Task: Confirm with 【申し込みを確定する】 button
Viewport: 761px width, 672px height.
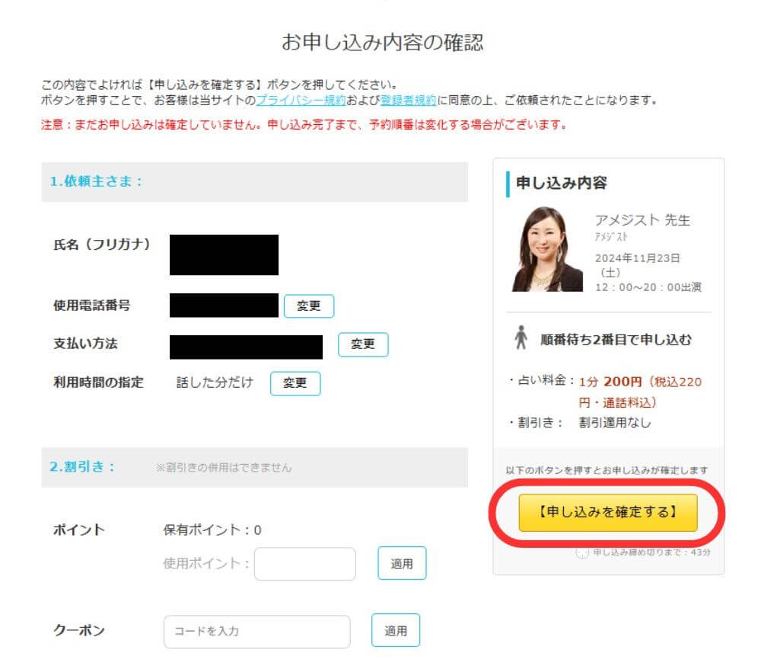Action: pyautogui.click(x=607, y=512)
